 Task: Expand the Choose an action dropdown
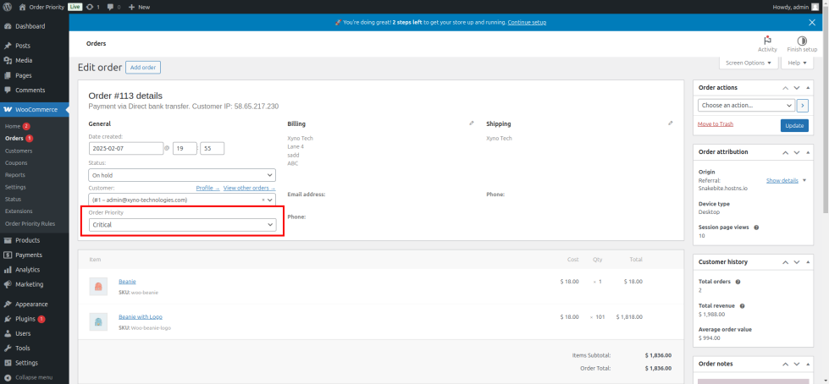click(745, 105)
